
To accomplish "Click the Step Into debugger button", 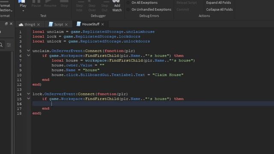I will pos(79,6).
